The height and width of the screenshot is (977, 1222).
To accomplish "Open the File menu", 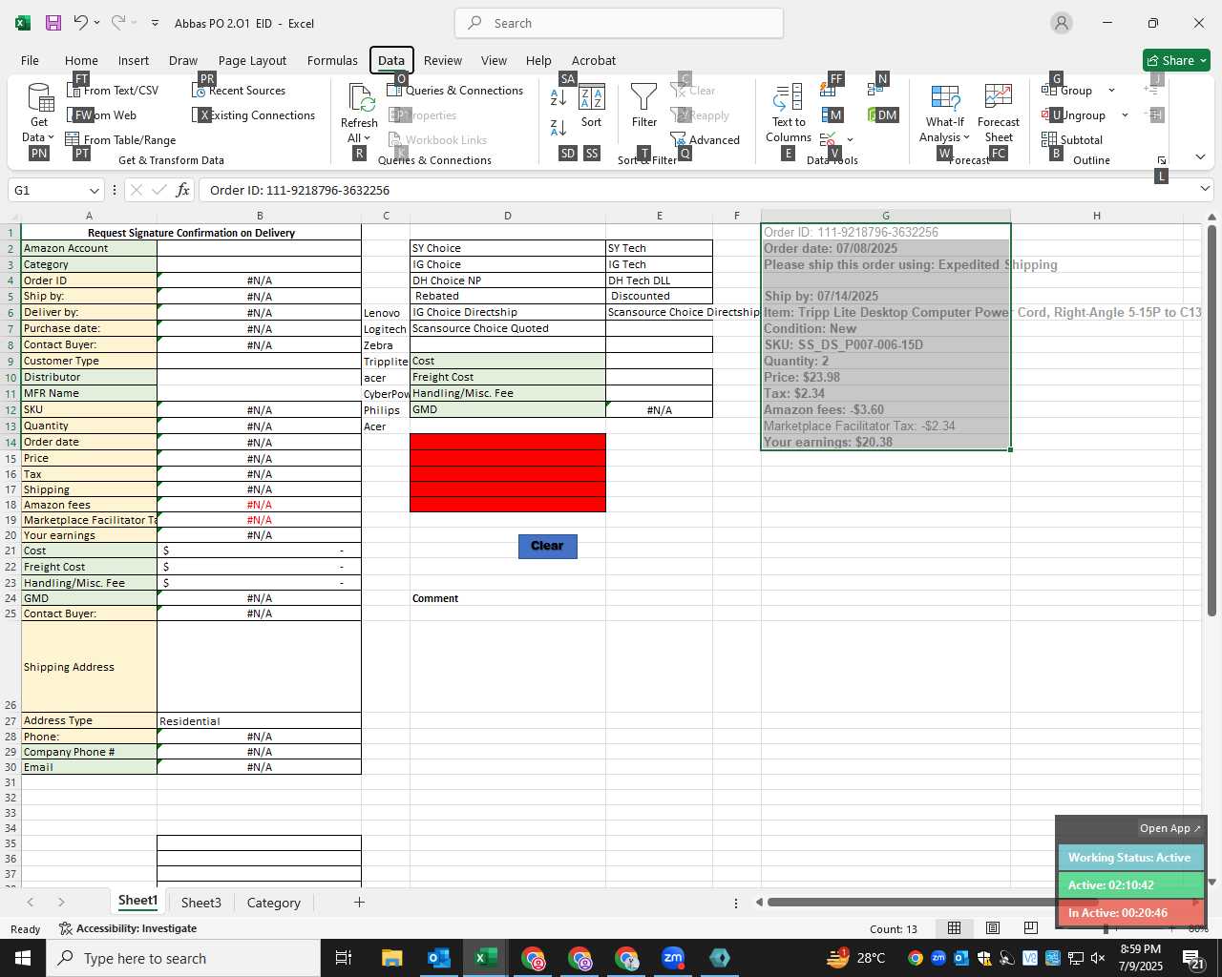I will (30, 60).
